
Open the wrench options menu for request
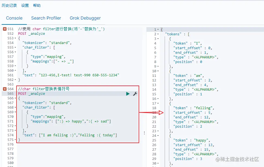pos(135,94)
